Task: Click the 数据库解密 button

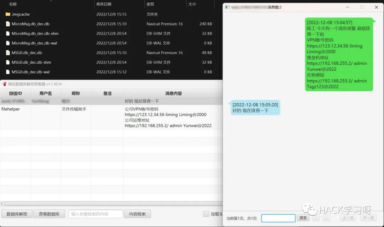Action: coord(17,214)
